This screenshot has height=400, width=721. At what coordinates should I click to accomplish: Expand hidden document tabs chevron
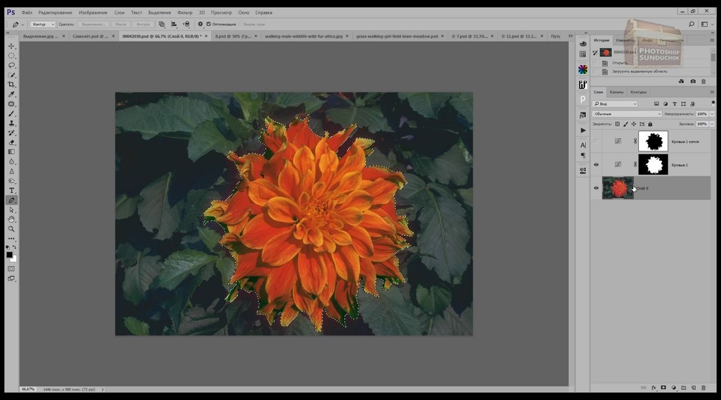(571, 36)
